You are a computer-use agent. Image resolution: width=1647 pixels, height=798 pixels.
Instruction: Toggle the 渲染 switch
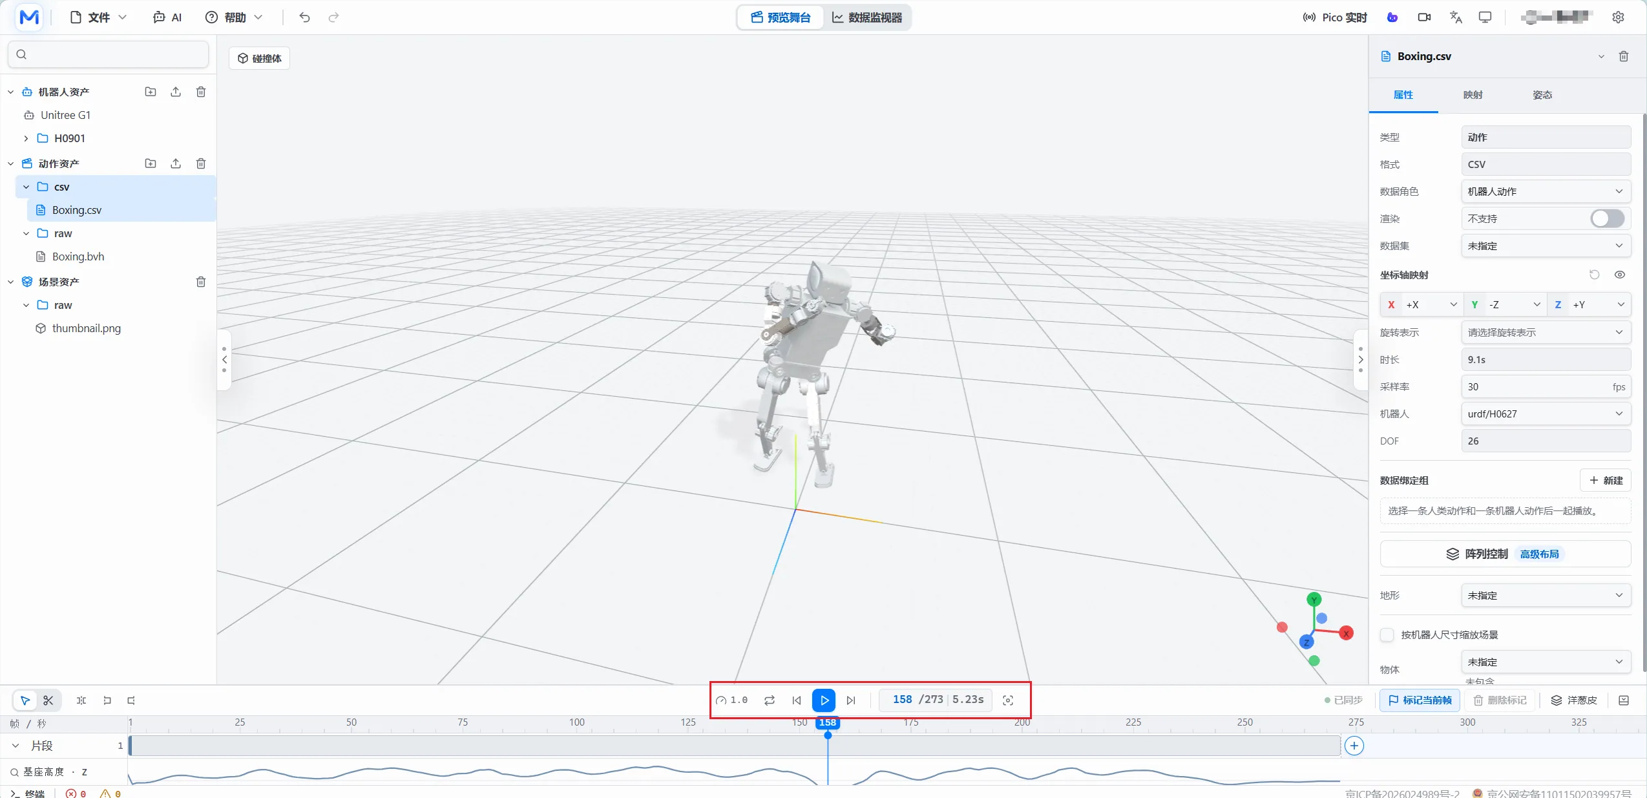pos(1607,218)
